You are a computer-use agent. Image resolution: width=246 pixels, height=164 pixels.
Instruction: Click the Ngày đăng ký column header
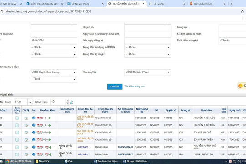tap(142, 110)
